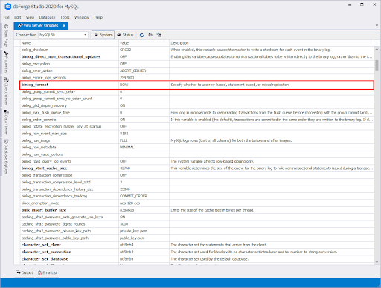Click the binlog_format description text
Image resolution: width=381 pixels, height=288 pixels.
click(x=230, y=85)
